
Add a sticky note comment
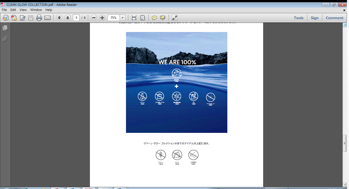(x=154, y=18)
